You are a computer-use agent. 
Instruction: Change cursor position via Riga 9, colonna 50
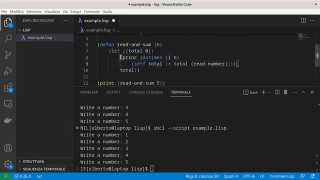pyautogui.click(x=202, y=176)
